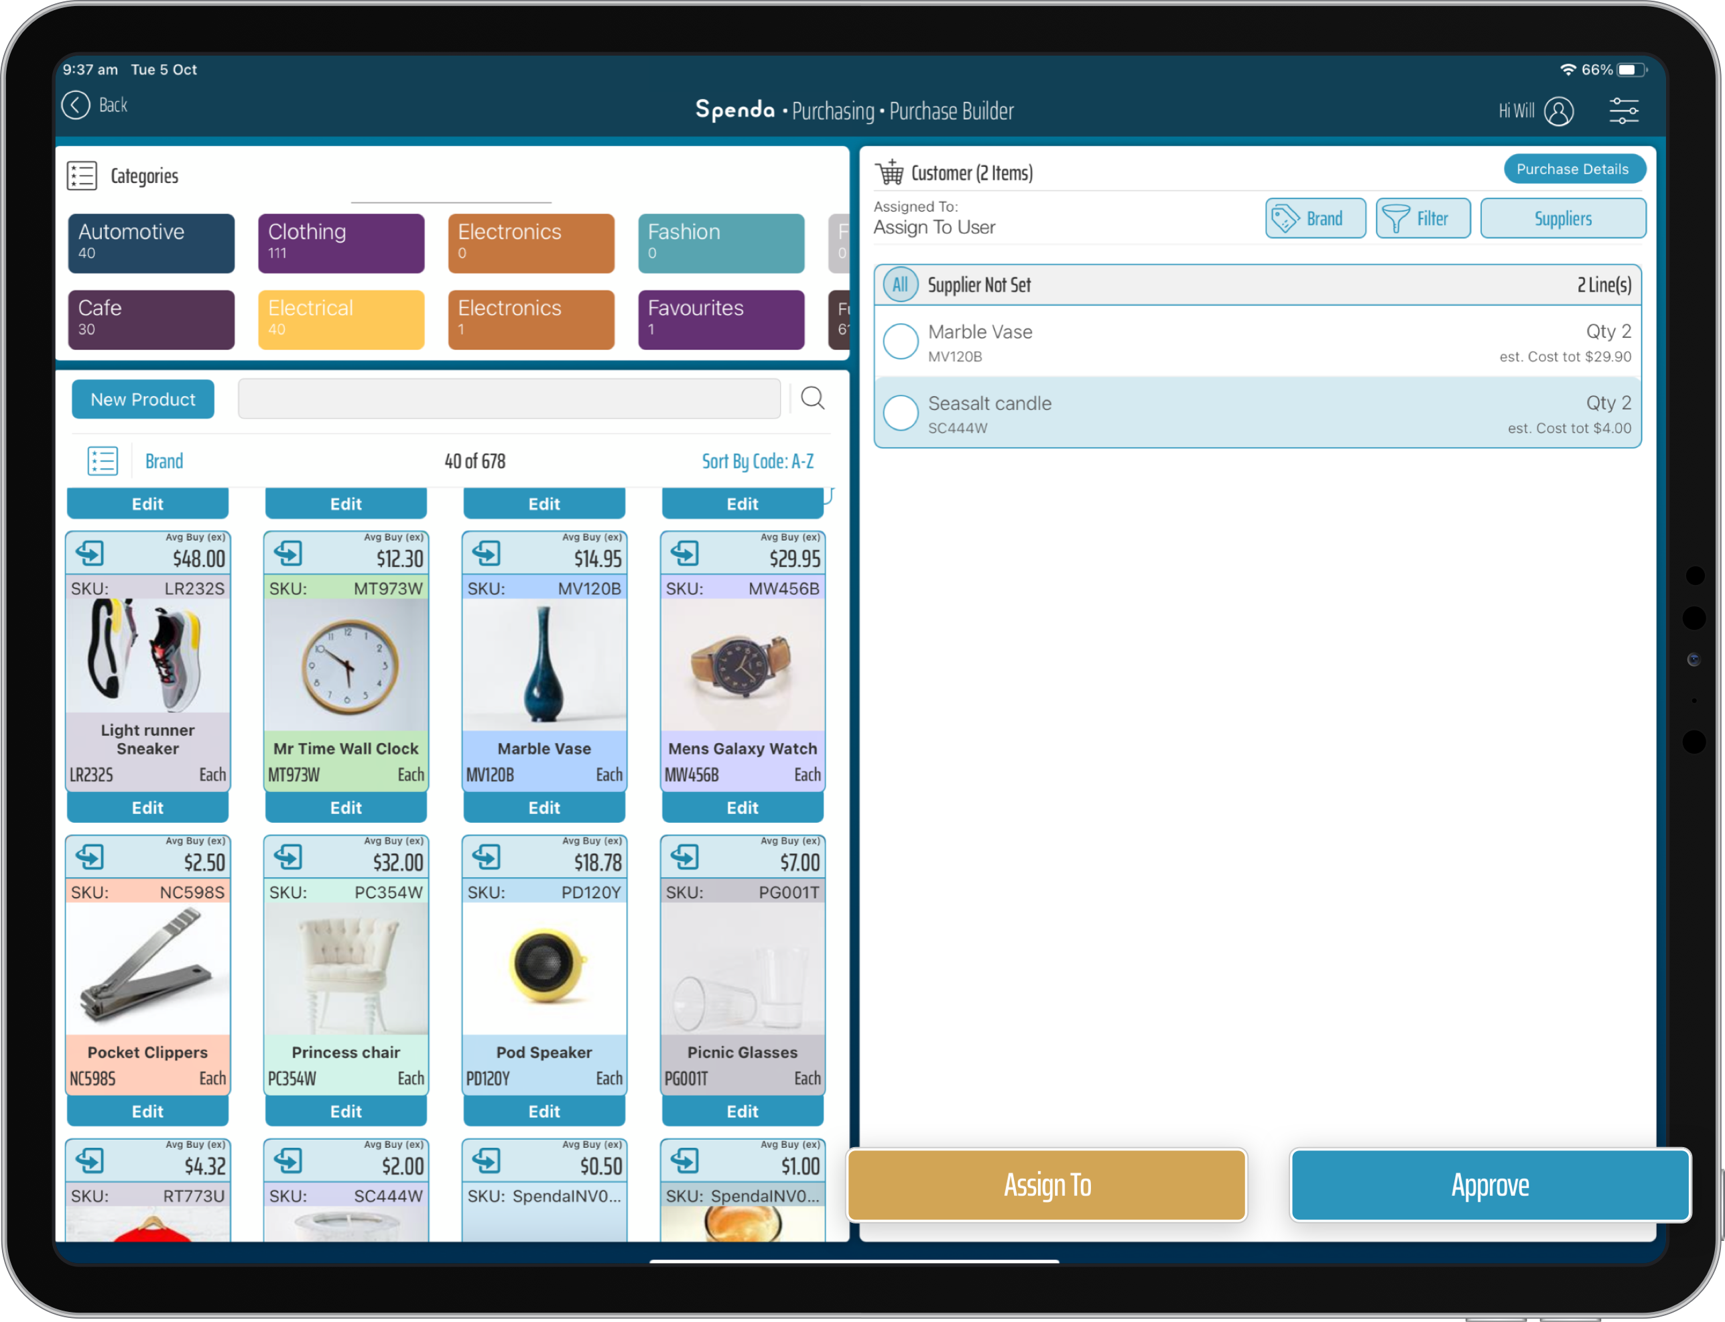Add Light runner Sneaker using its import icon
The width and height of the screenshot is (1725, 1322).
(x=90, y=553)
